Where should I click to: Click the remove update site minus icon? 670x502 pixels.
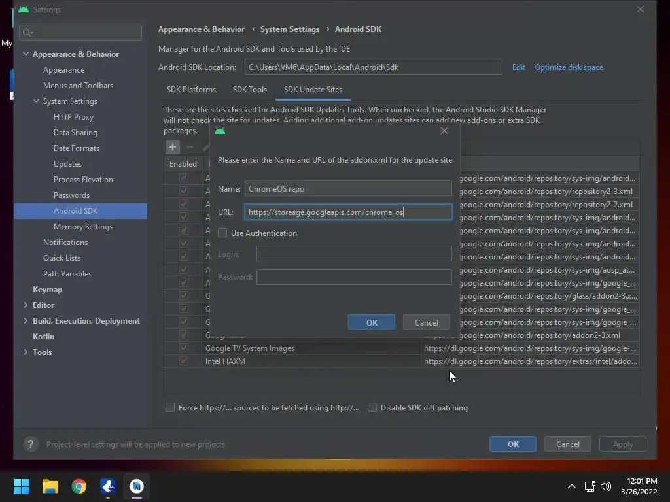point(190,147)
